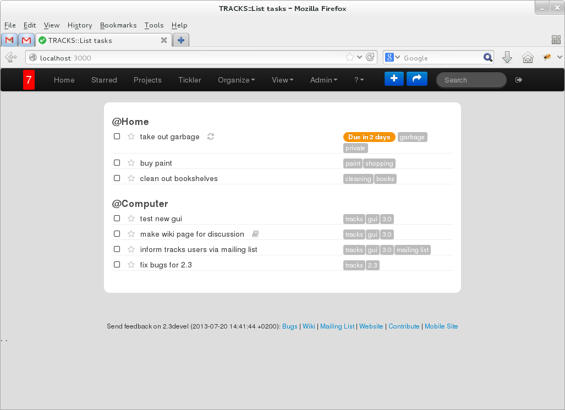Click Firefox home toolbar icon
This screenshot has height=410, width=565.
pos(528,57)
